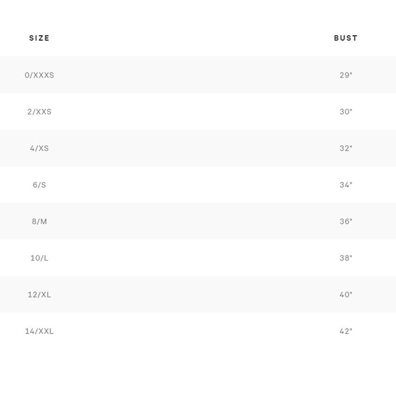Click the 32" bust measurement
This screenshot has height=396, width=396.
coord(346,148)
